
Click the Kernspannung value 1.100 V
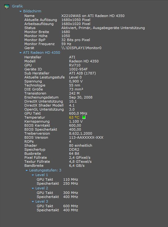click(76, 121)
